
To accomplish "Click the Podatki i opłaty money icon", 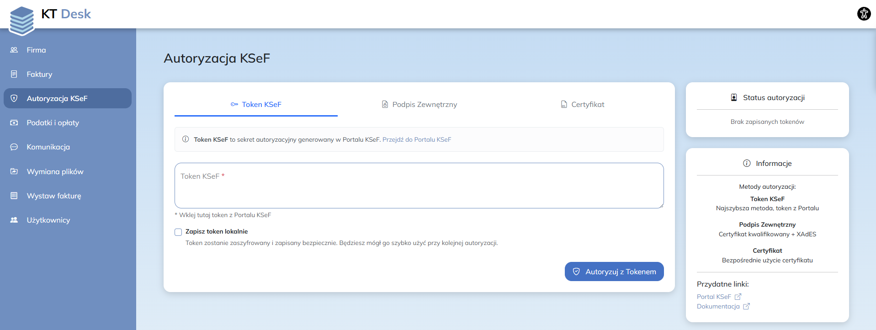I will coord(14,122).
